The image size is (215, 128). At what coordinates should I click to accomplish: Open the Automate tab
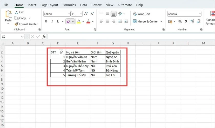[x=125, y=5]
